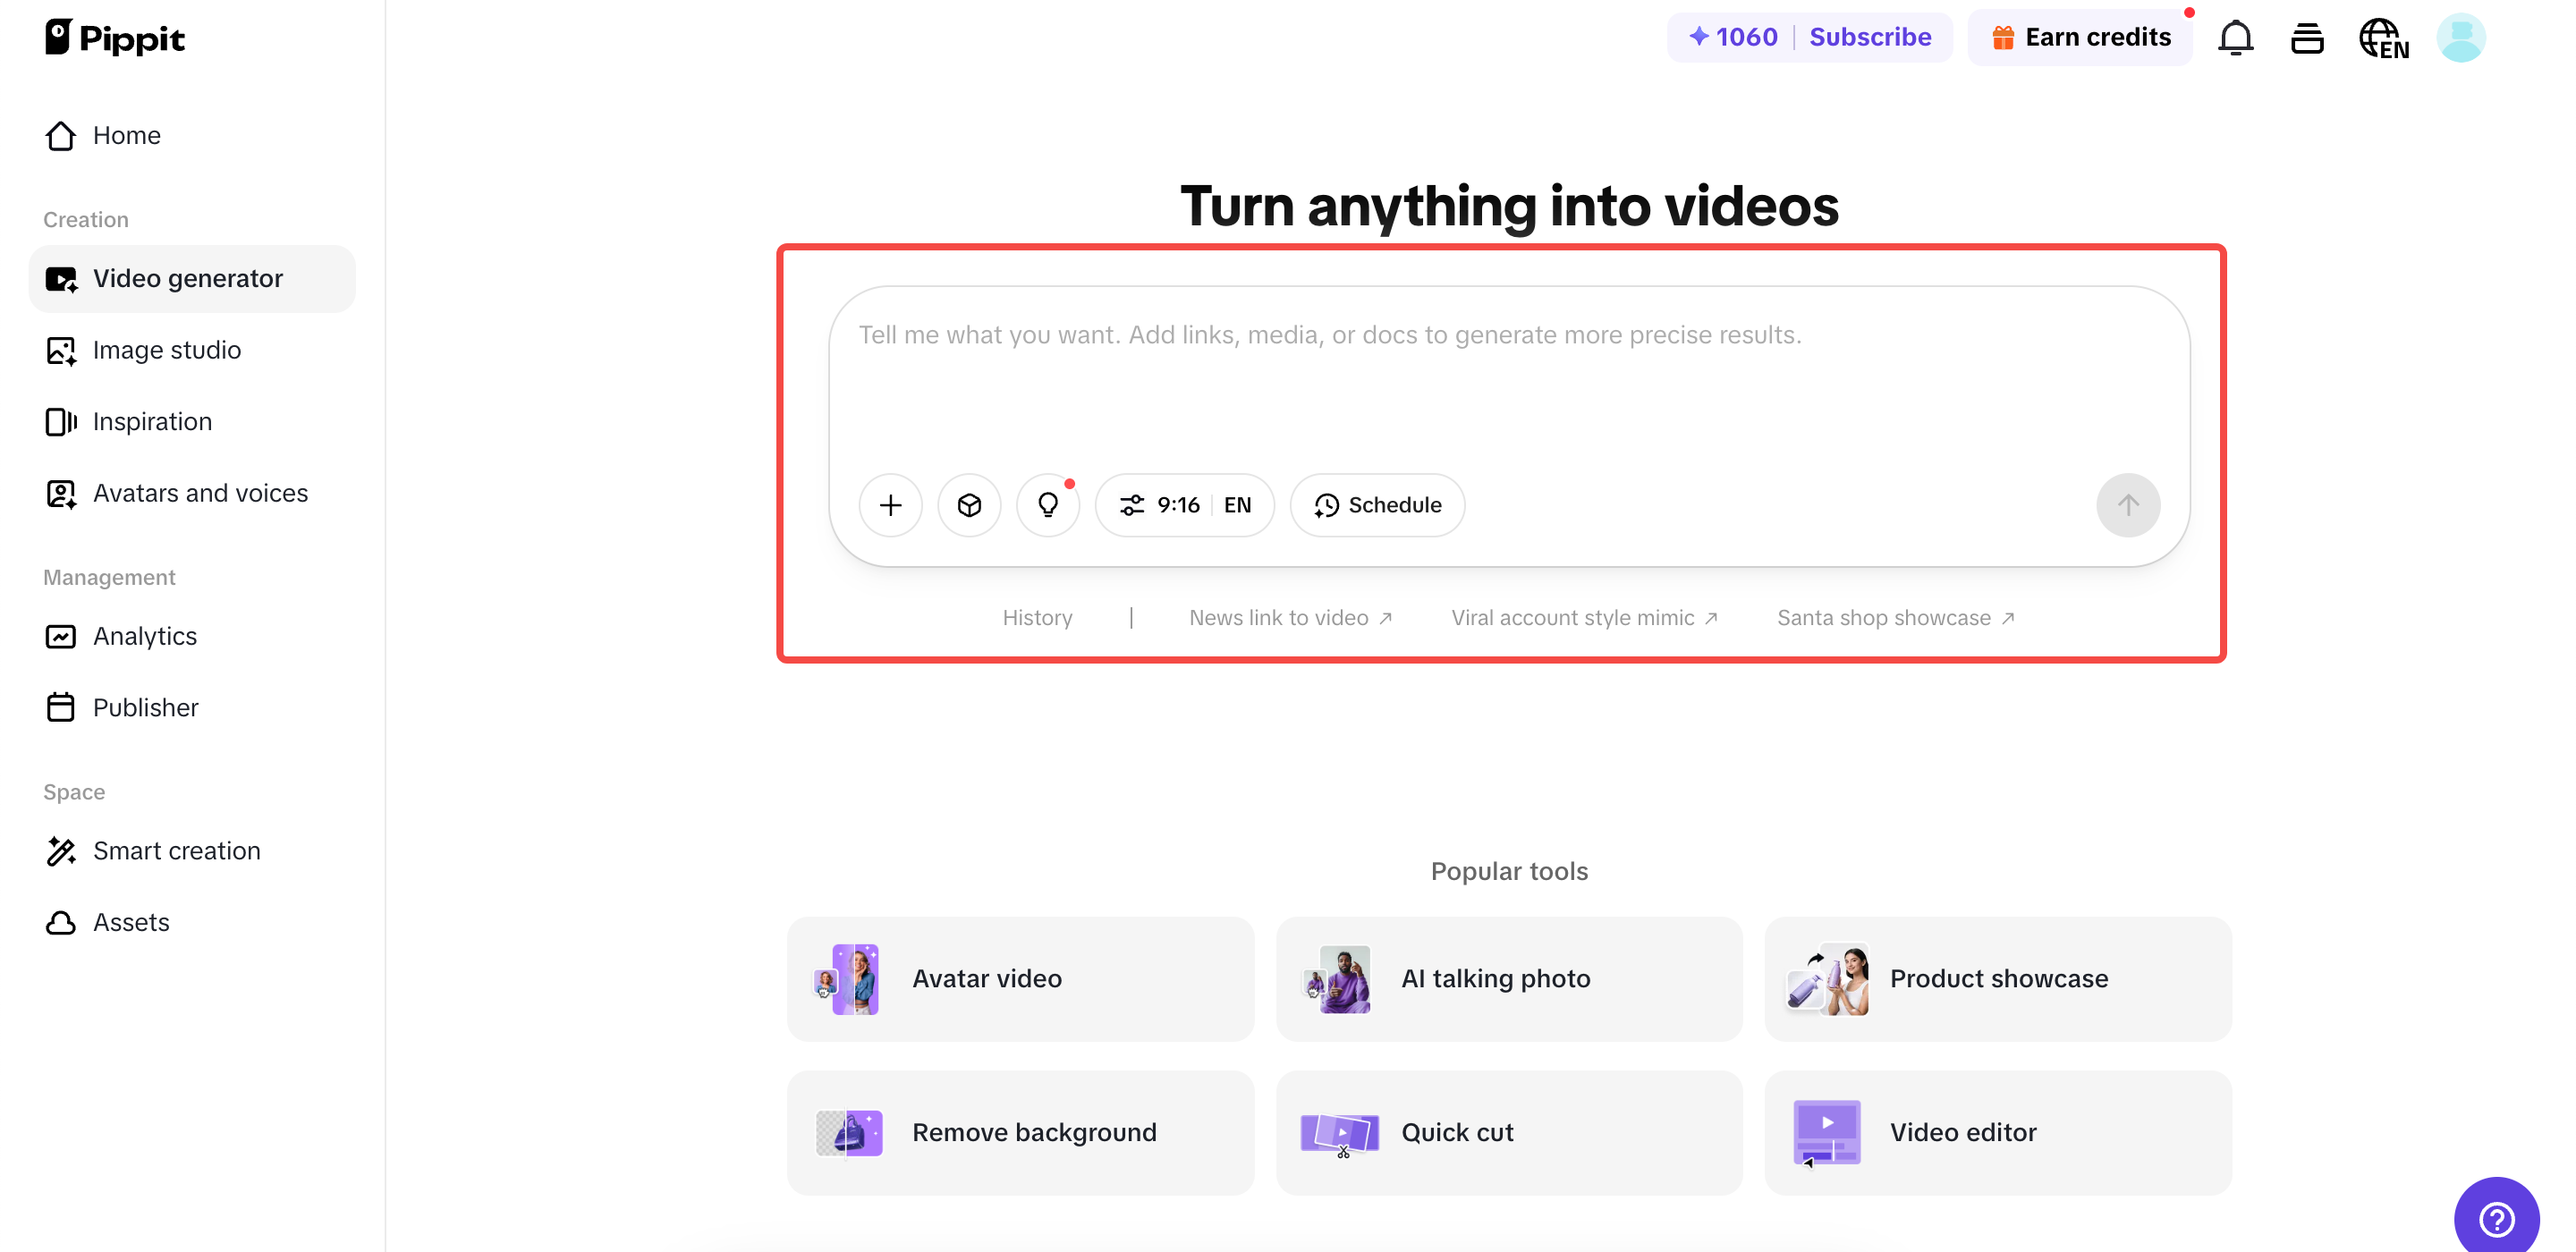Screen dimensions: 2576x1252
Task: Open the notifications bell
Action: click(2235, 37)
